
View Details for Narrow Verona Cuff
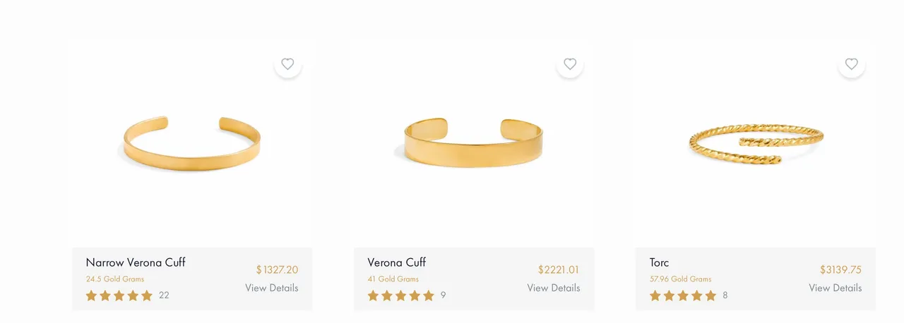(272, 288)
